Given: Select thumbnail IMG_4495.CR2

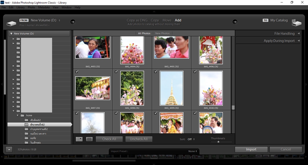Looking at the screenshot, I should 171,47.
